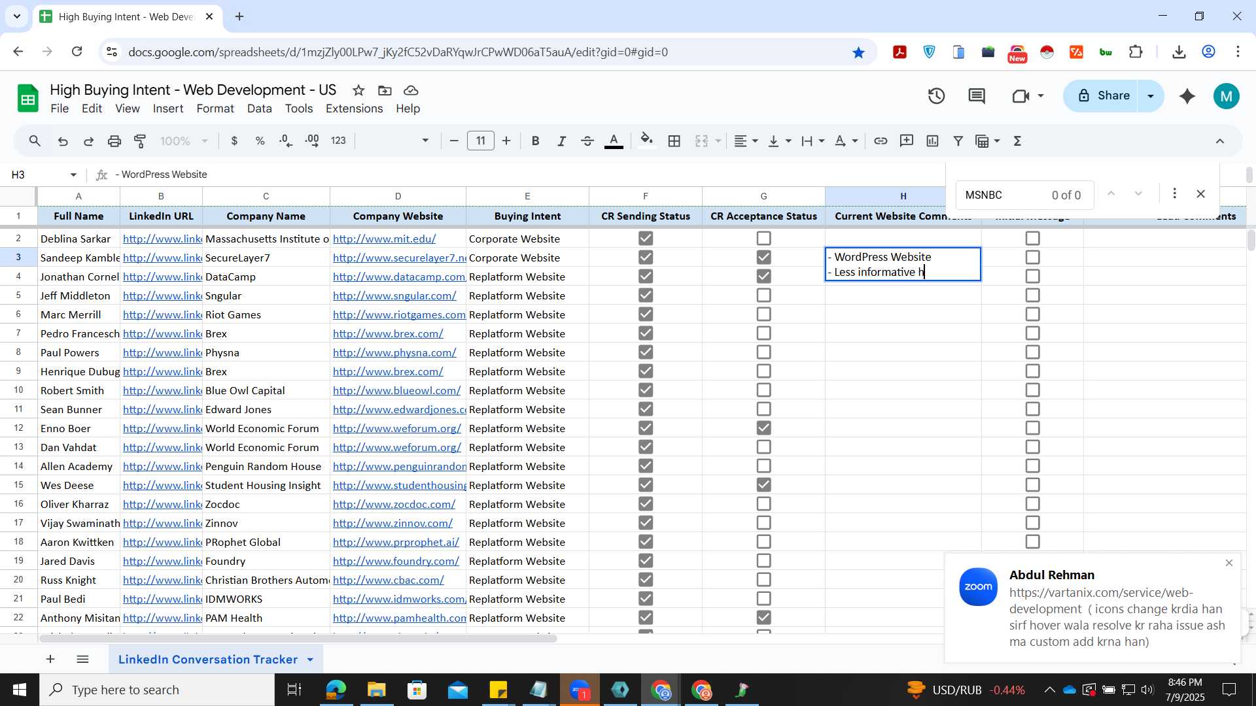Collapse the toolbar with the up chevron
1256x706 pixels.
coord(1220,141)
